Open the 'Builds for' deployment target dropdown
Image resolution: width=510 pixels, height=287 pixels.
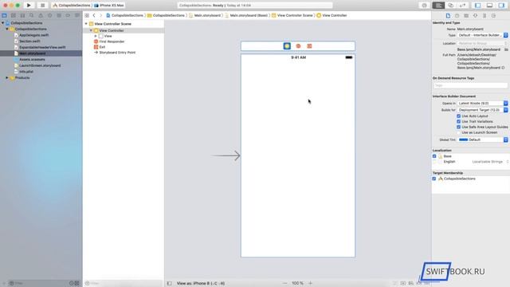(483, 110)
